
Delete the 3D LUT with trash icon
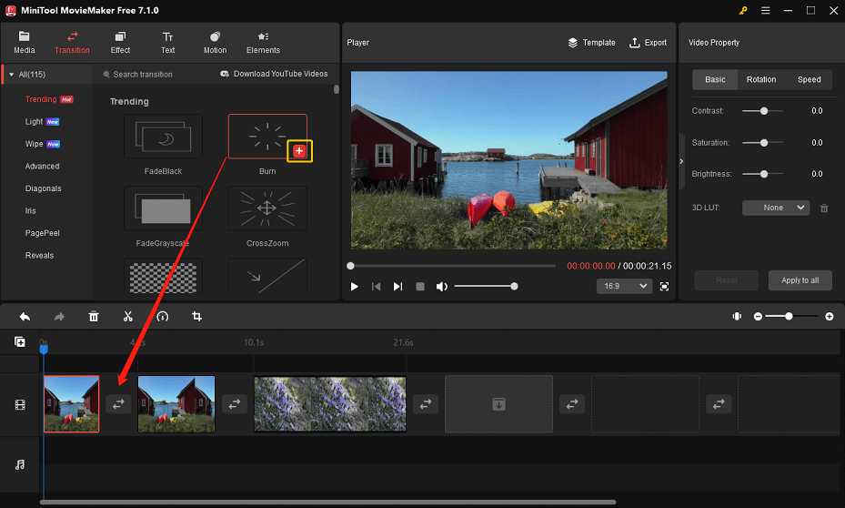(x=824, y=208)
